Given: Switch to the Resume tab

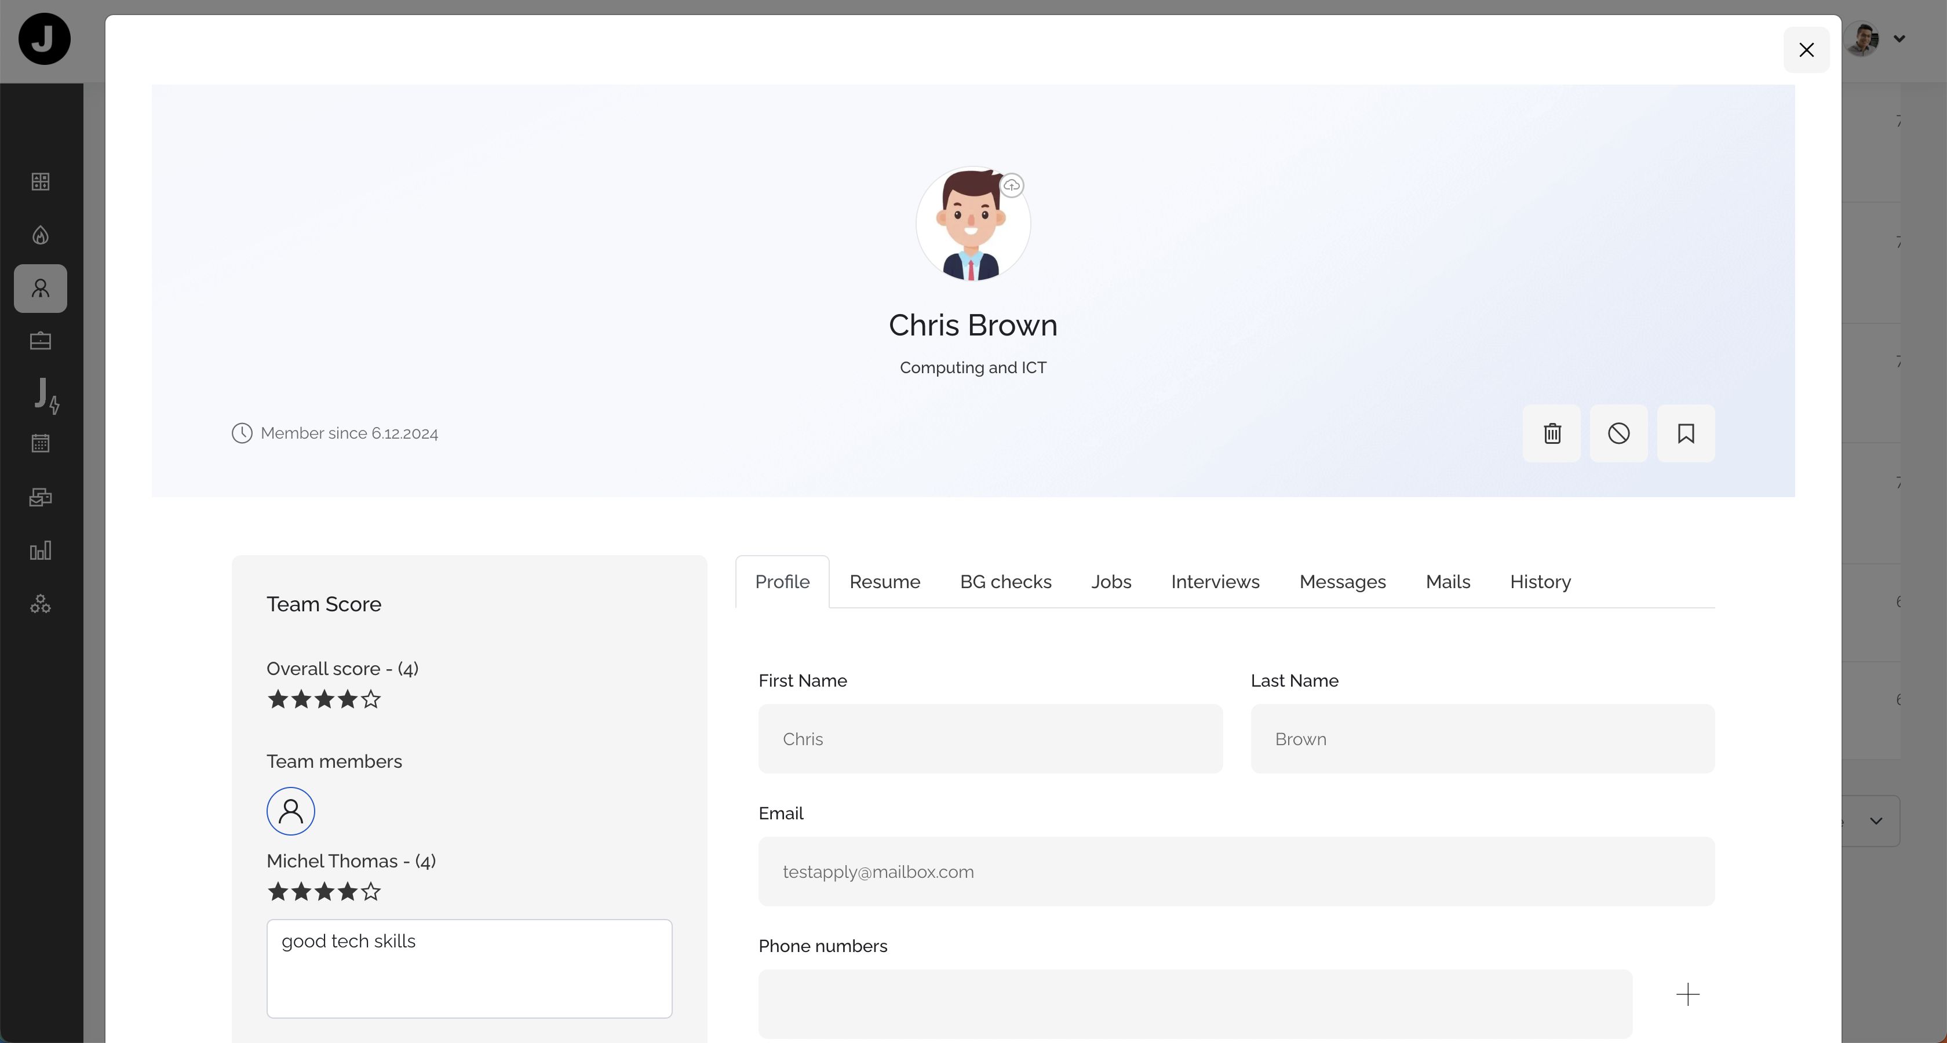Looking at the screenshot, I should (884, 582).
